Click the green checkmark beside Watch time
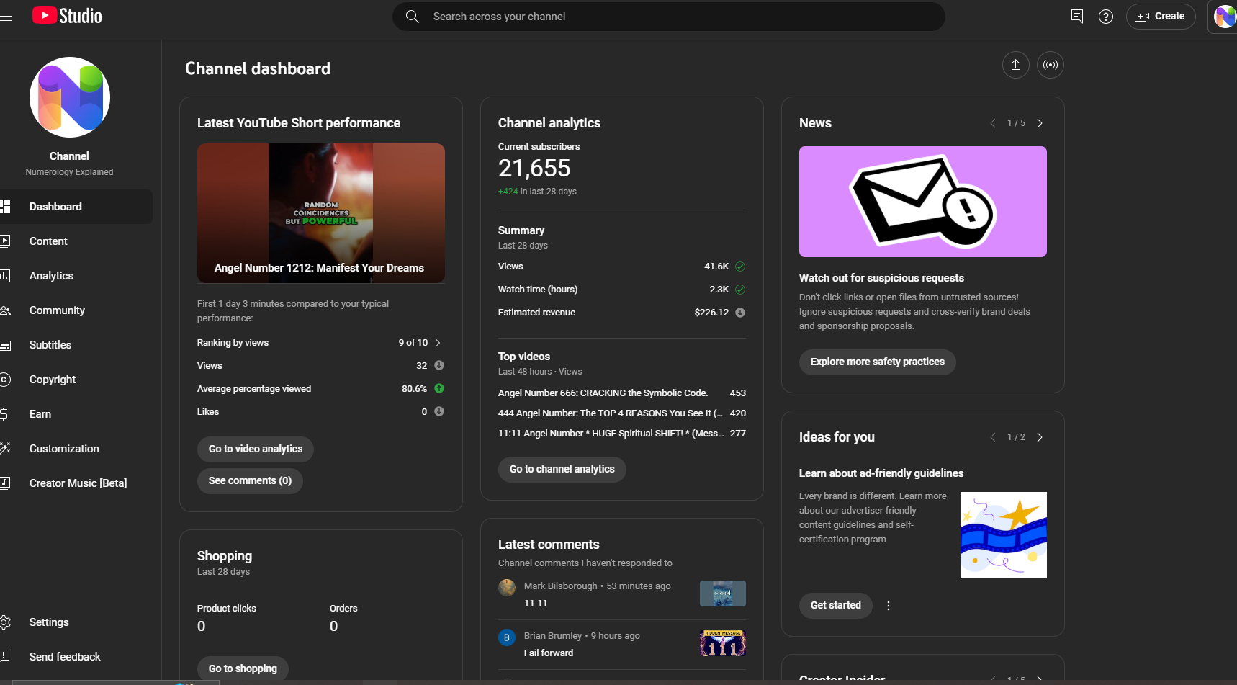1237x685 pixels. click(x=740, y=290)
